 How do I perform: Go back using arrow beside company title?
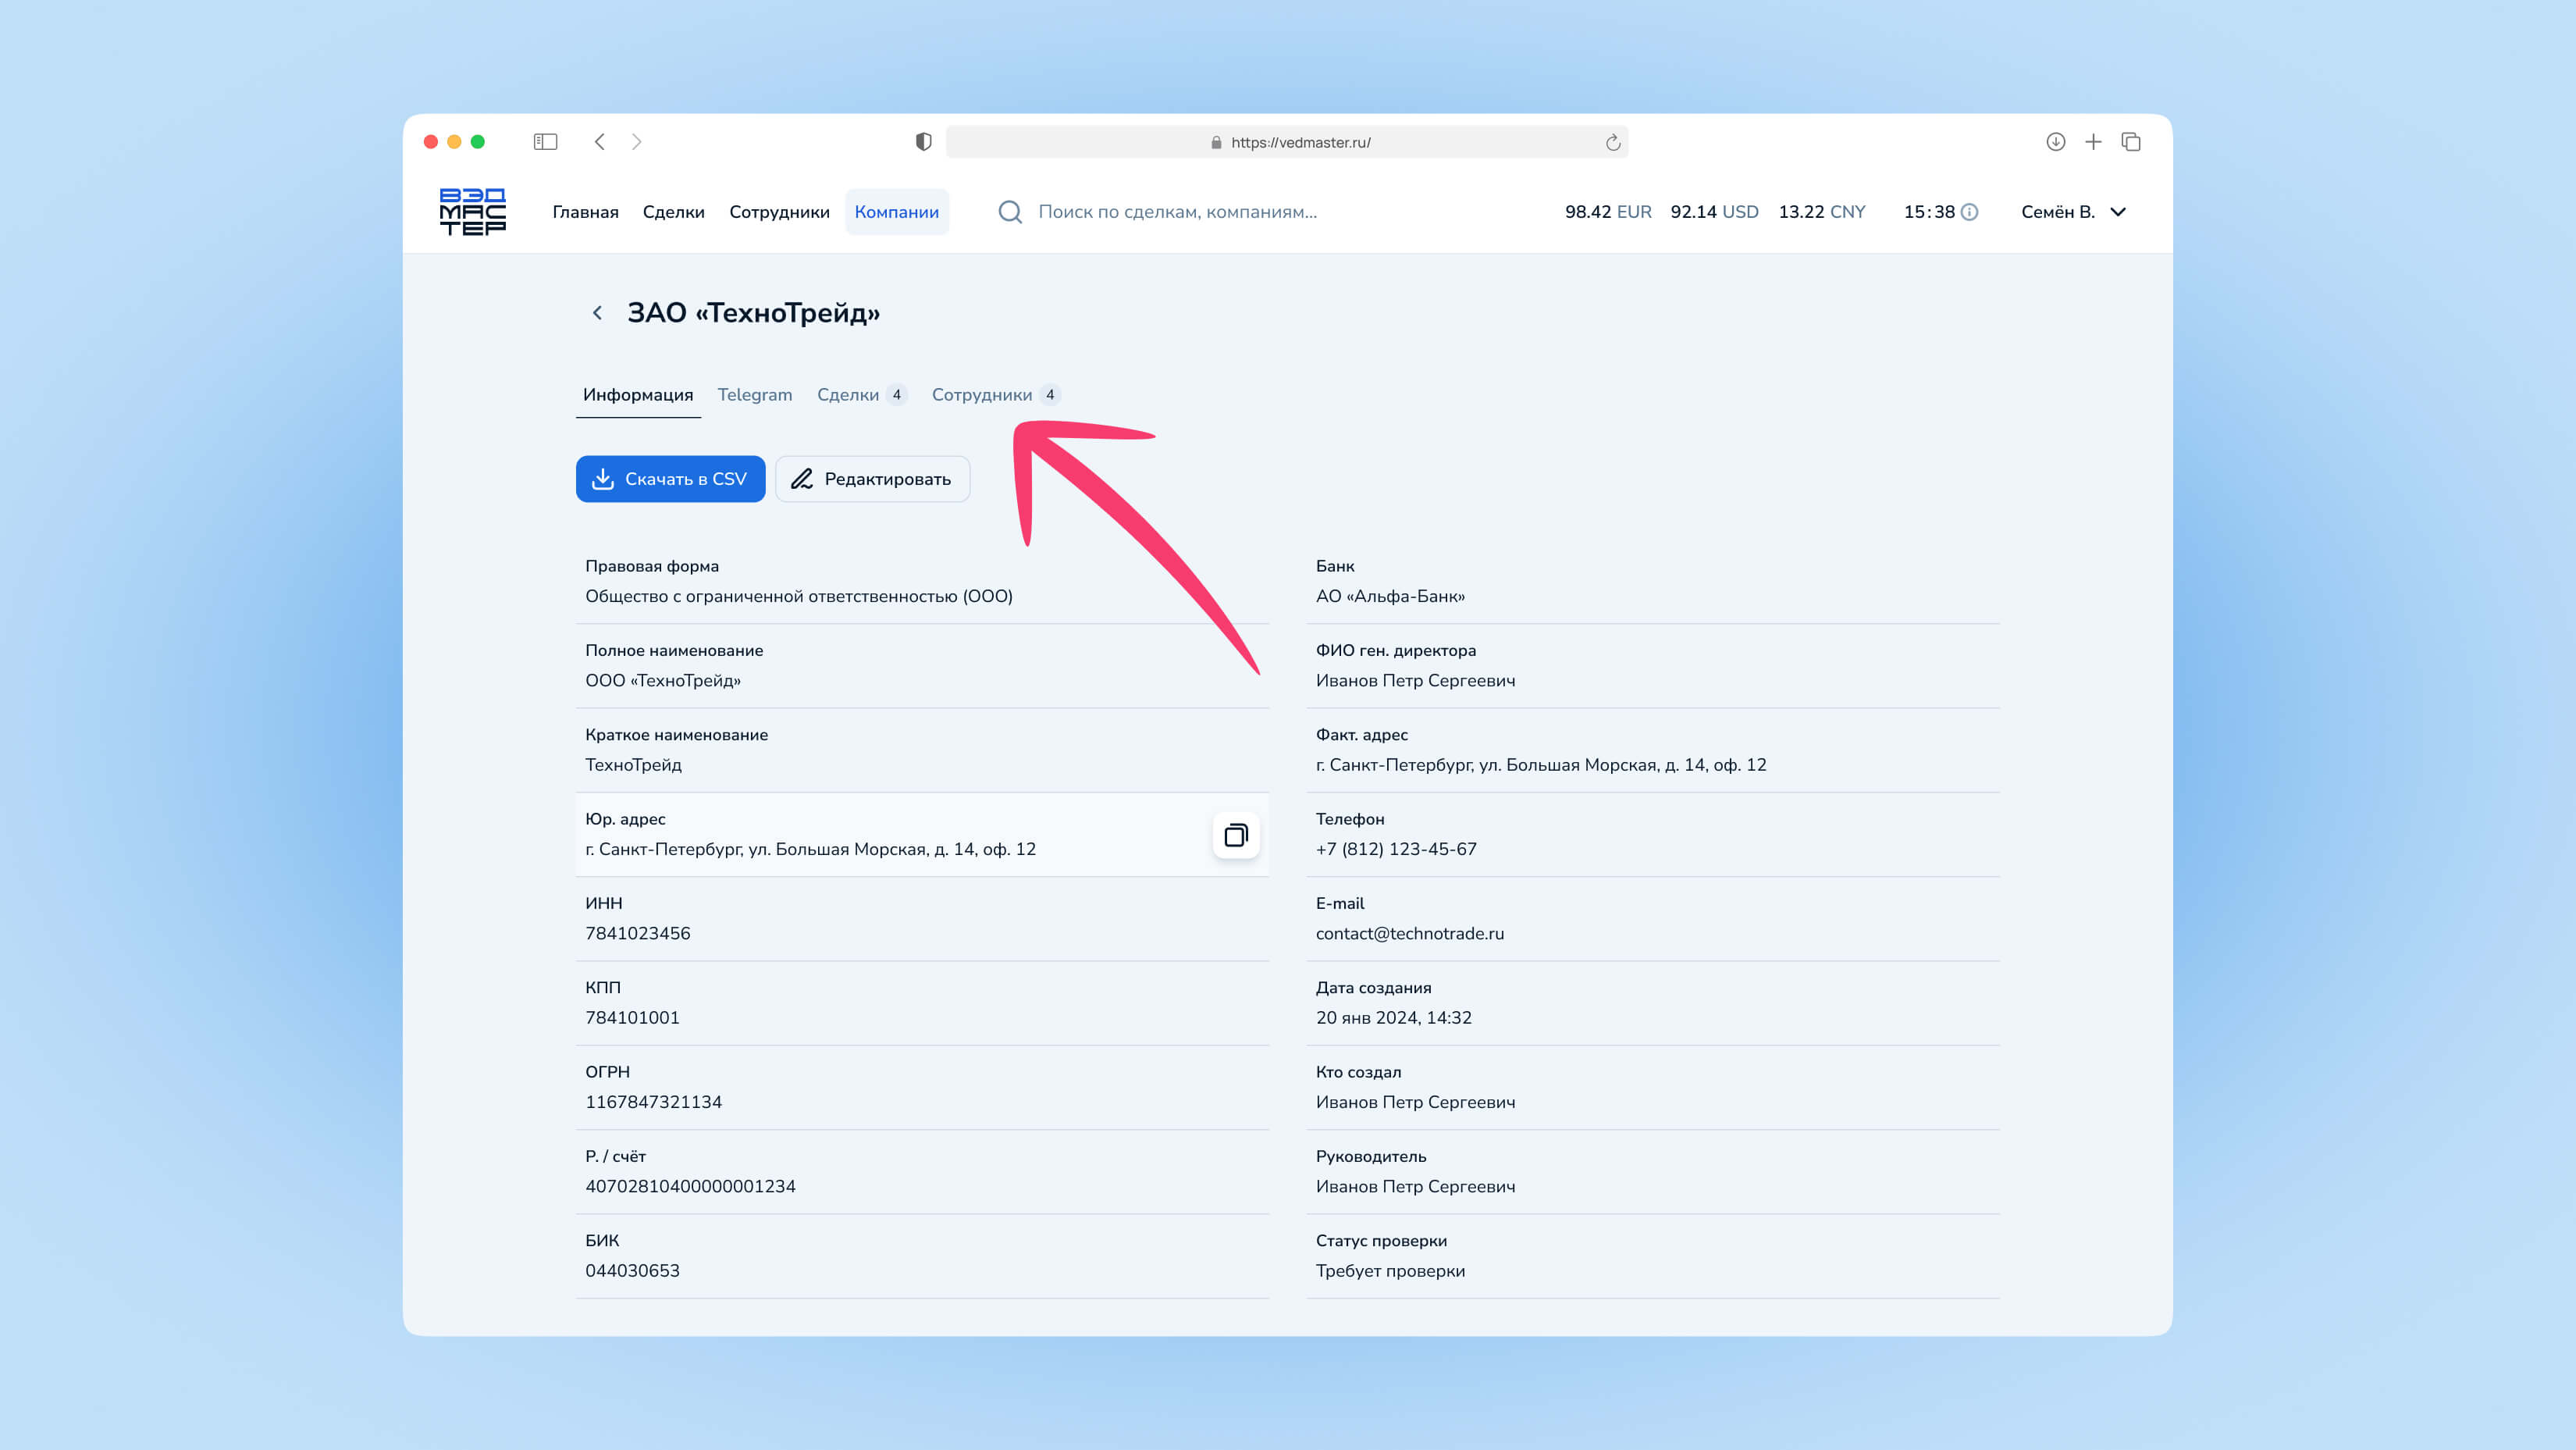[597, 313]
